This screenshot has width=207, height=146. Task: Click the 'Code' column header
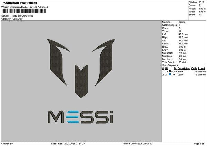point(194,69)
